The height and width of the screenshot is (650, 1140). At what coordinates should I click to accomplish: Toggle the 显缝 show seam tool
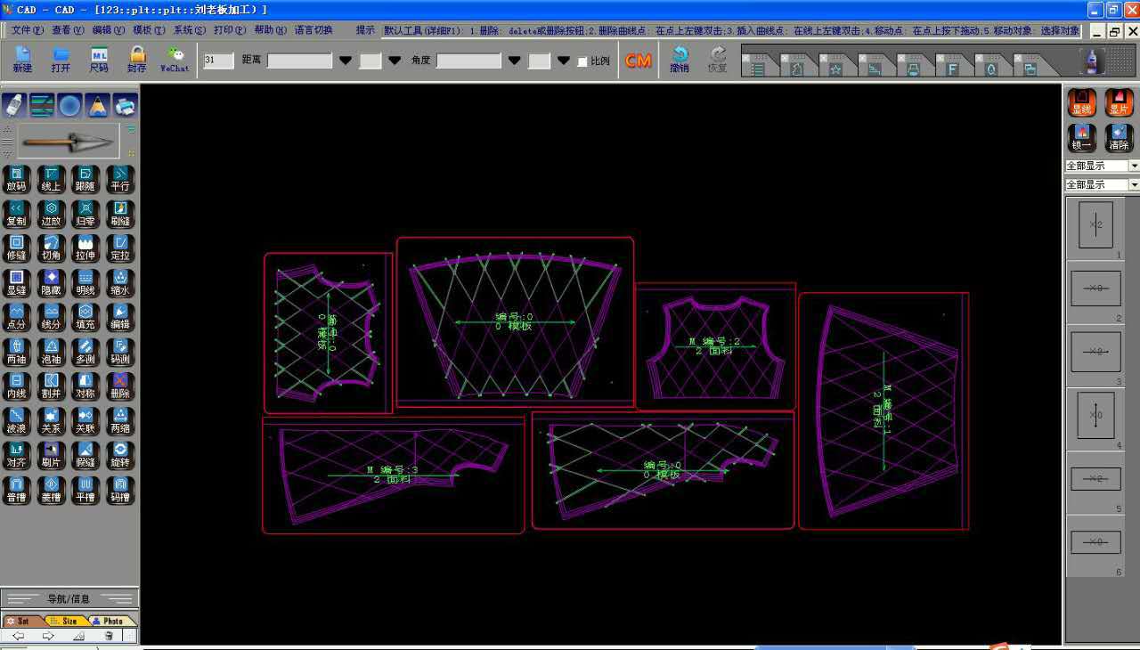click(16, 283)
